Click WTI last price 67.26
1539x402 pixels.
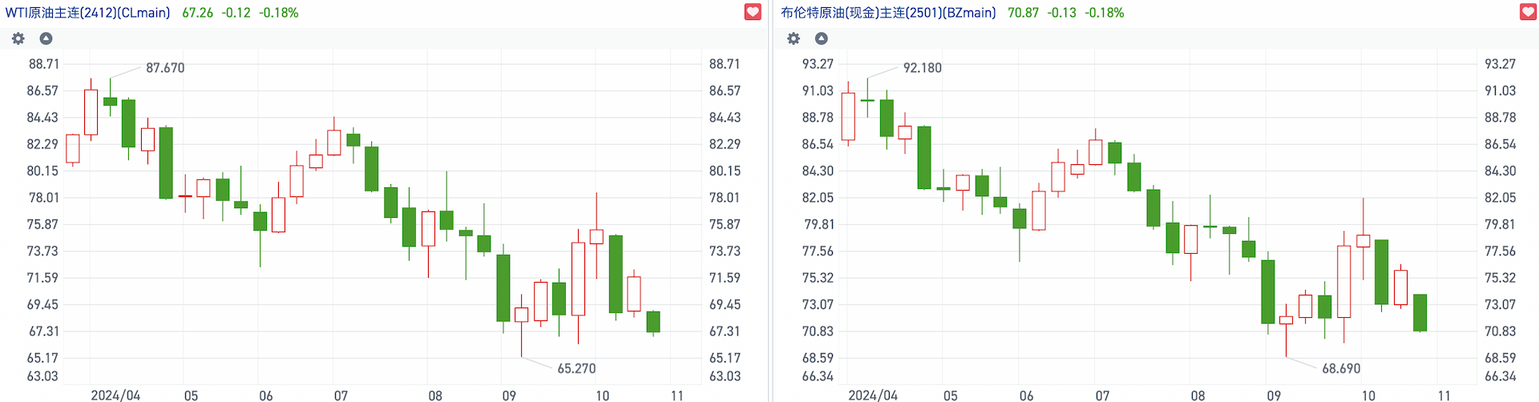click(197, 13)
